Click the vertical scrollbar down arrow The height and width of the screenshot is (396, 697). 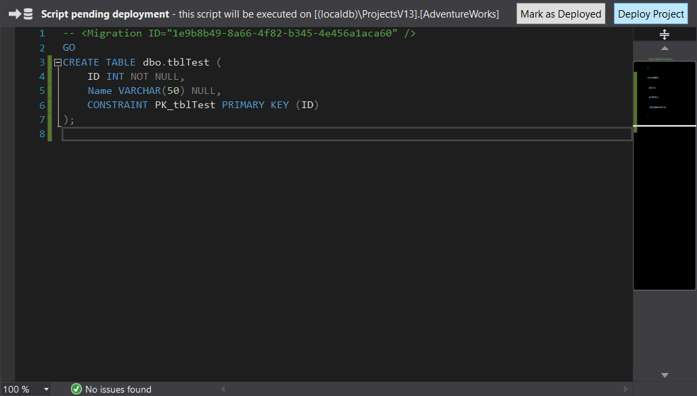click(664, 375)
